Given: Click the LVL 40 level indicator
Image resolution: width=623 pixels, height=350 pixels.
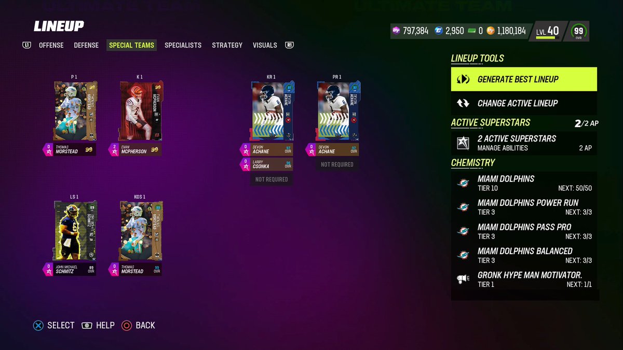Looking at the screenshot, I should [x=548, y=32].
